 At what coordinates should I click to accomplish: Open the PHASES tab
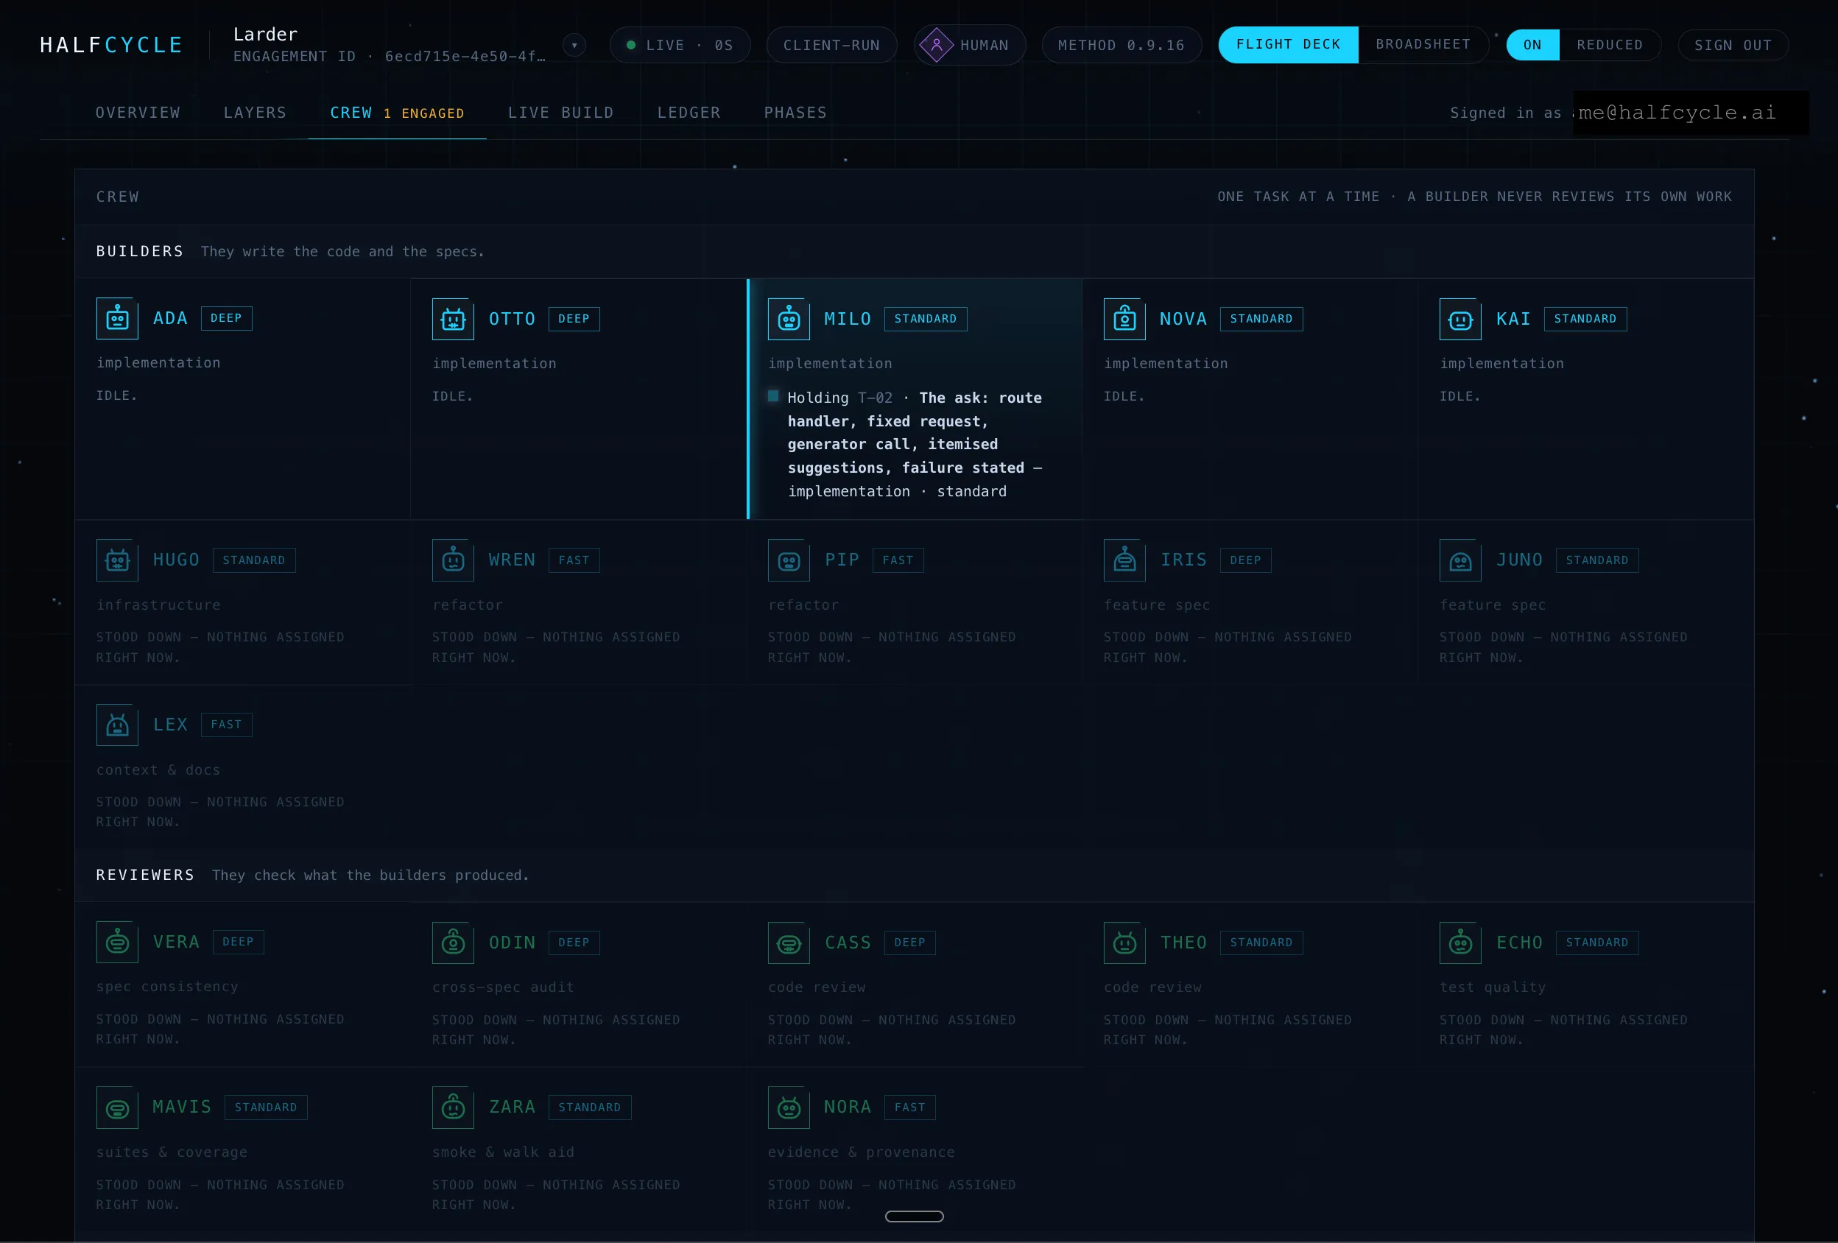[795, 113]
